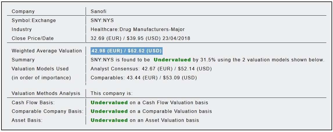This screenshot has width=333, height=132.
Task: Click the Weighted Average Valuation label
Action: [47, 51]
